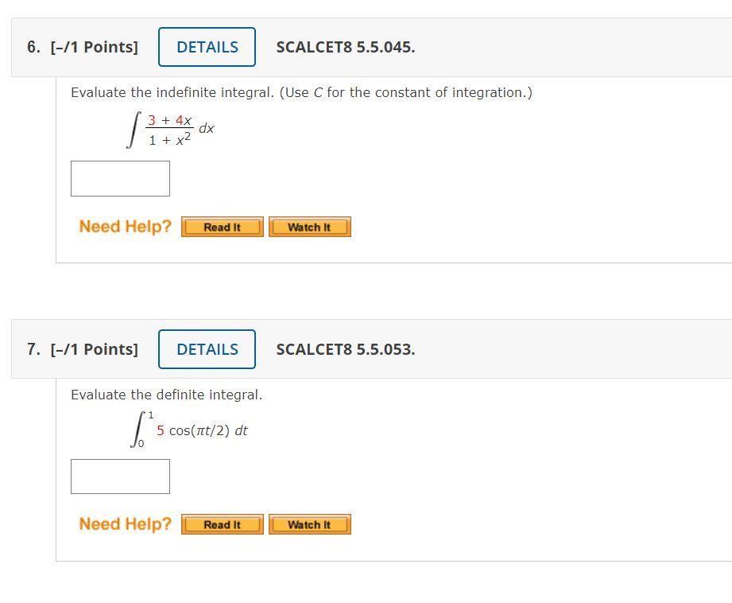The height and width of the screenshot is (603, 732).
Task: Select the answer box for question 6
Action: click(x=120, y=177)
